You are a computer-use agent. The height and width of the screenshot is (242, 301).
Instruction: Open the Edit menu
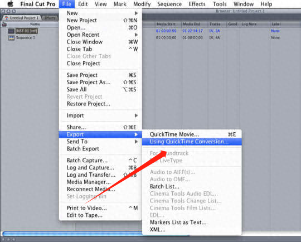coord(83,4)
